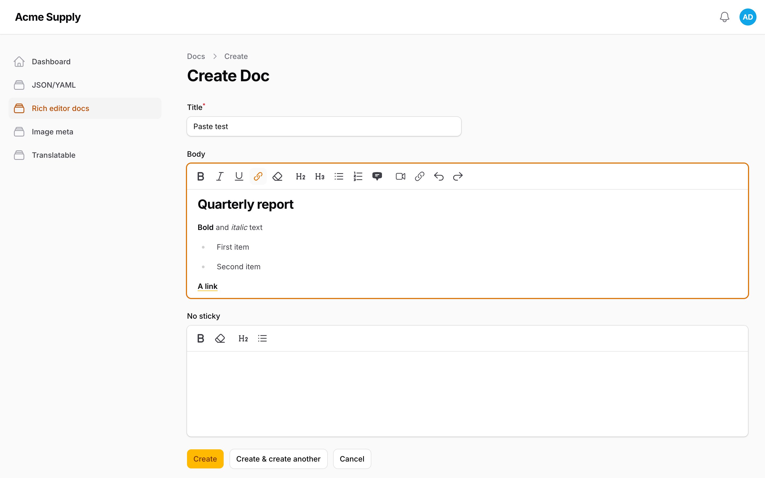Select Rich editor docs in sidebar
This screenshot has height=478, width=765.
click(85, 108)
